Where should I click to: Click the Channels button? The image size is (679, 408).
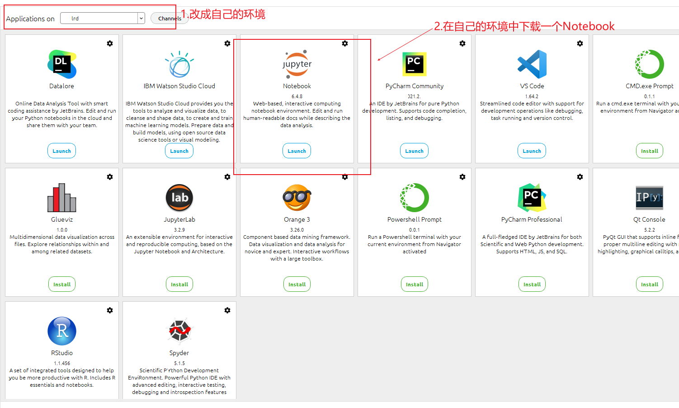tap(170, 18)
